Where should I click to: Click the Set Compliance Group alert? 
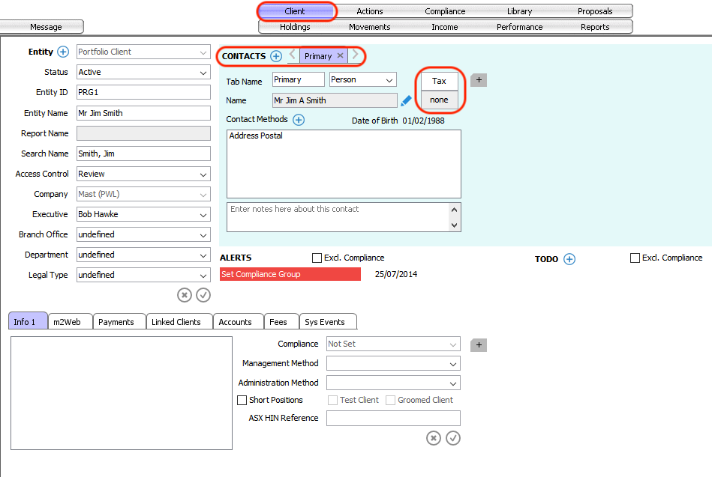[x=290, y=274]
